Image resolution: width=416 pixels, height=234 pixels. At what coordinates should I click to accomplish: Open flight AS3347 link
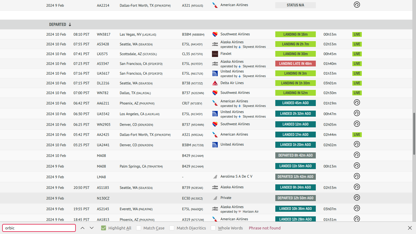(x=103, y=64)
